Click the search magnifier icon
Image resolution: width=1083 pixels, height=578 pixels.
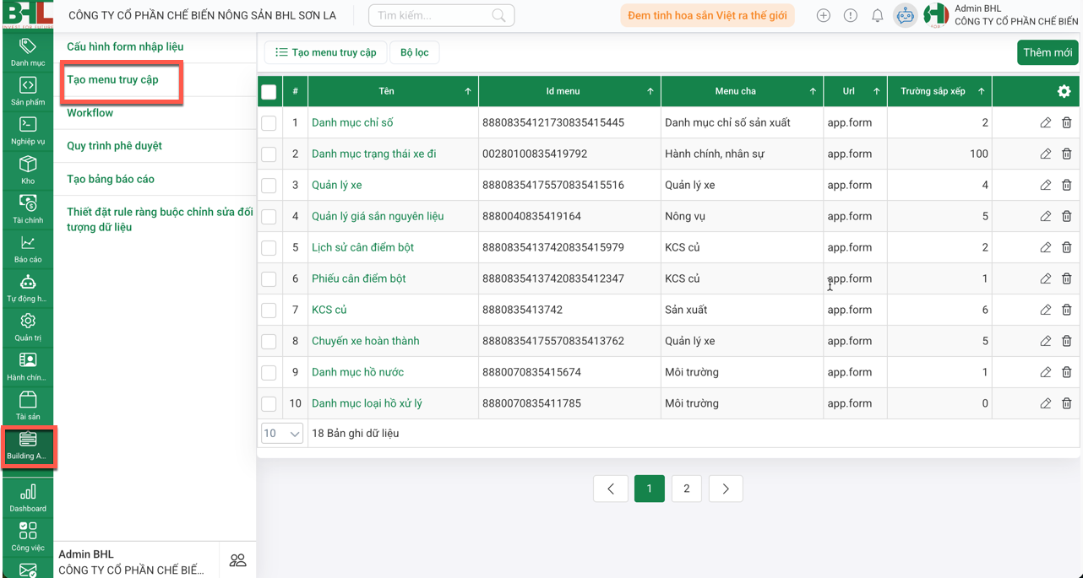click(498, 15)
